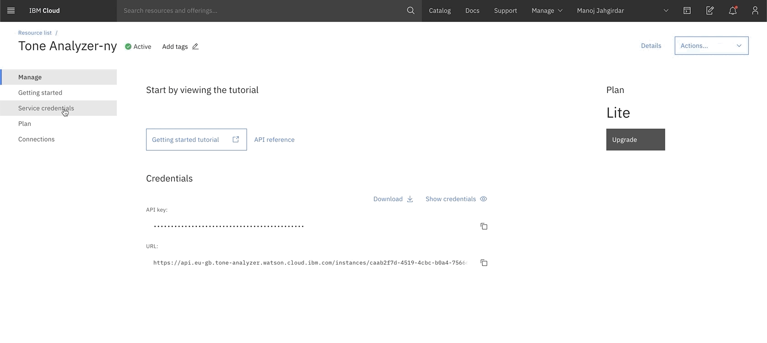
Task: Click the green Active status icon
Action: click(128, 47)
